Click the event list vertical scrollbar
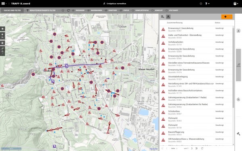Image resolution: width=242 pixels, height=151 pixels. click(233, 68)
